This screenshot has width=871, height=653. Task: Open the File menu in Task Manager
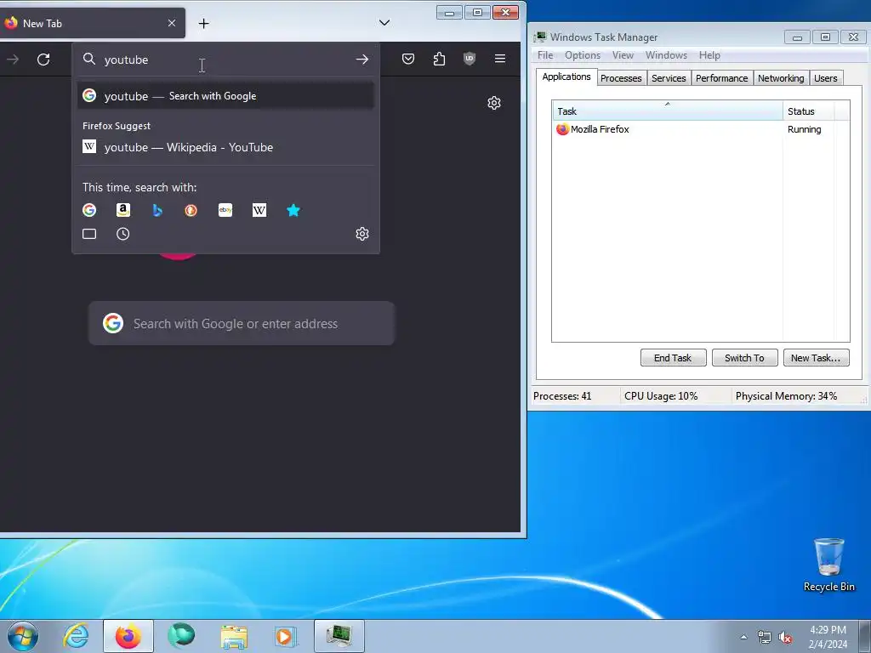click(x=545, y=55)
